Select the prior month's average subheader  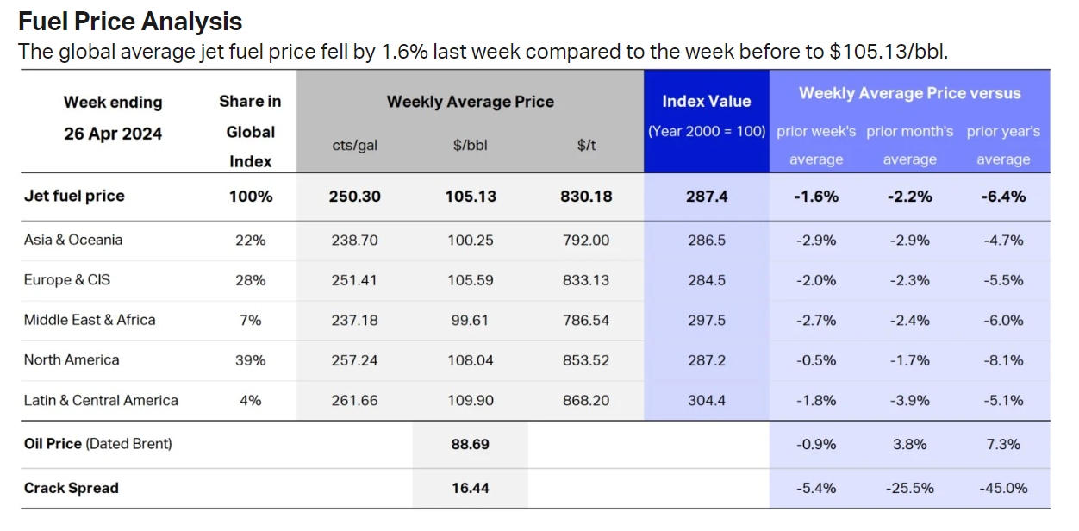coord(910,145)
